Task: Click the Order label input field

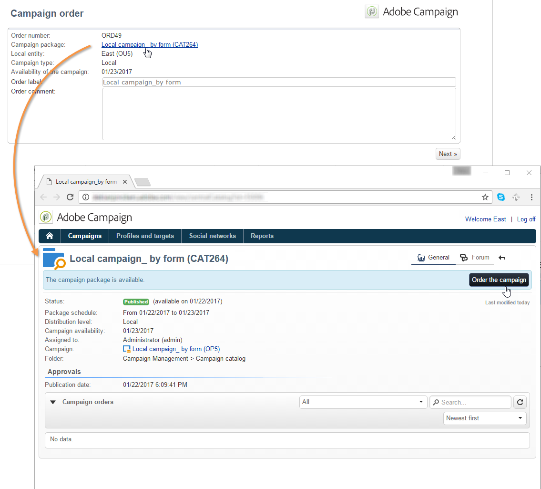Action: pos(279,82)
